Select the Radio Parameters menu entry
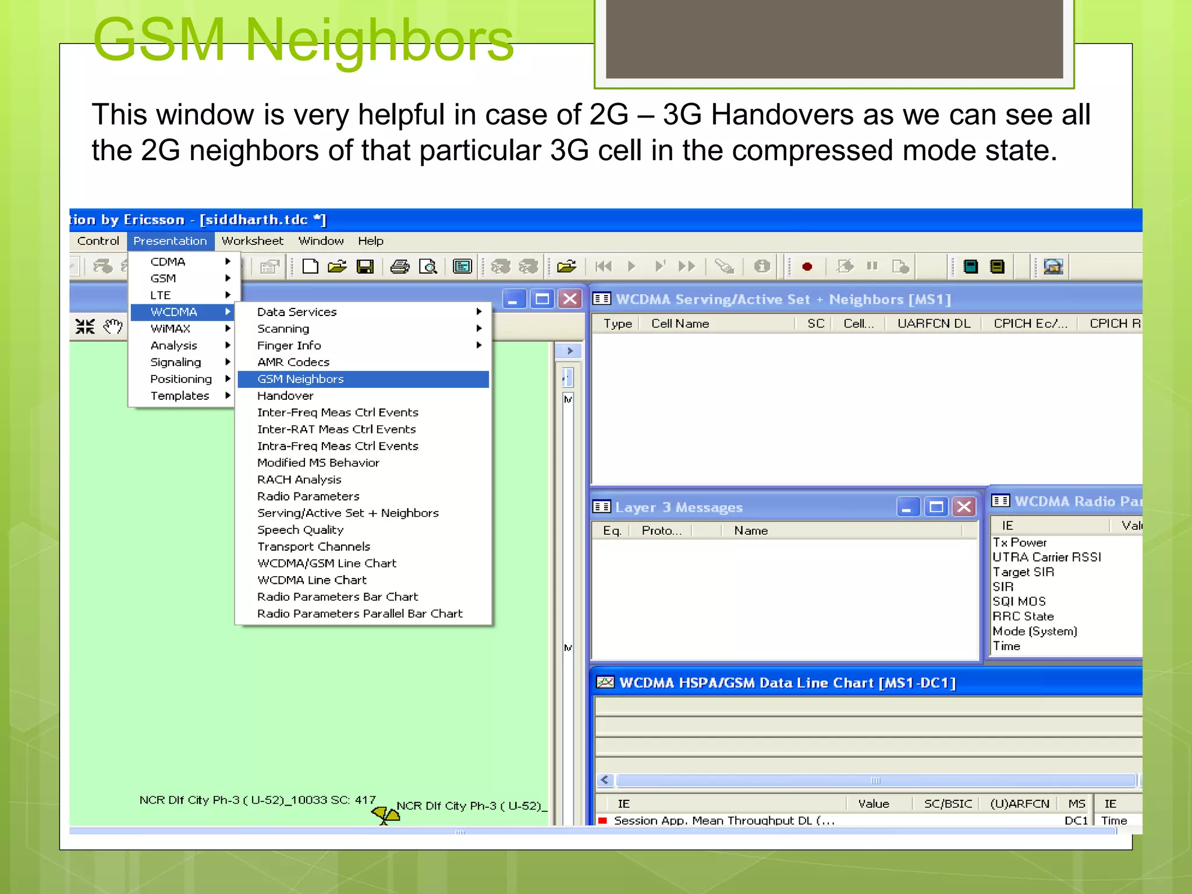 coord(364,496)
